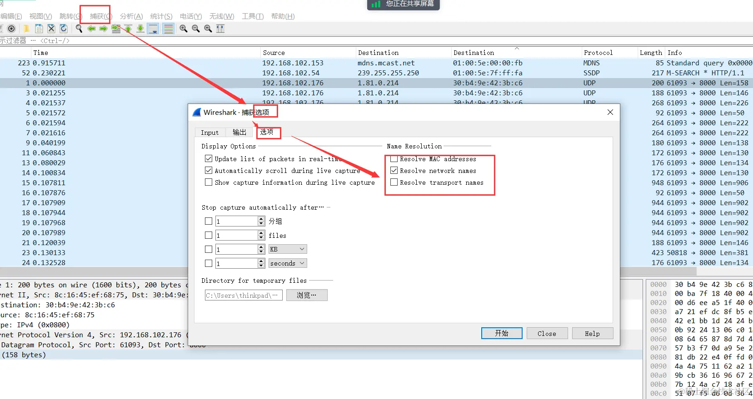Select packet row 52 SSDP M-SEARCH
753x399 pixels.
click(376, 73)
